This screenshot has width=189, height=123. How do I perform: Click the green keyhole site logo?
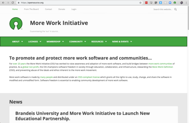(x=16, y=23)
